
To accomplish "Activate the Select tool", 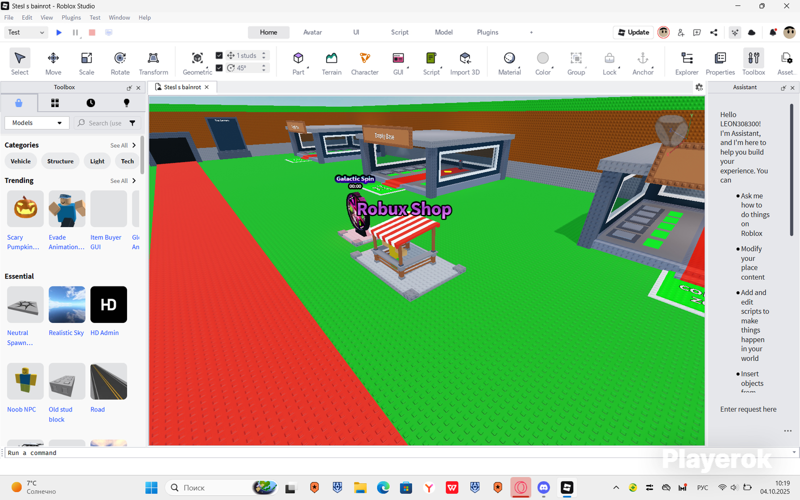I will click(x=20, y=62).
